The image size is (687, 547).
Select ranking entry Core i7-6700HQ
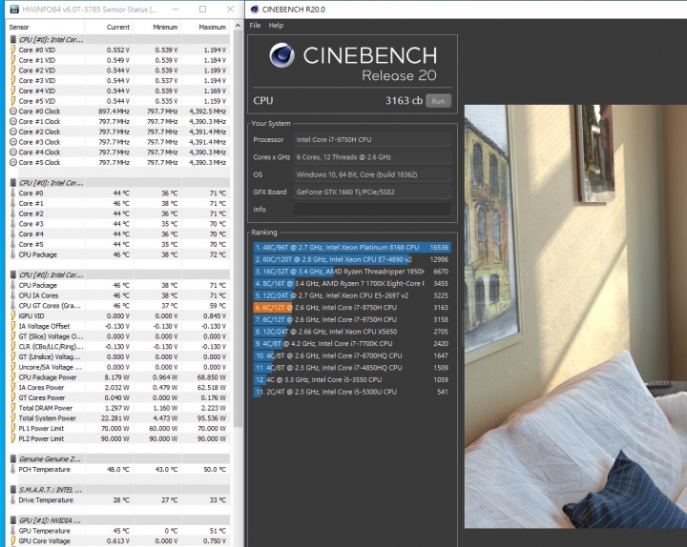click(352, 355)
